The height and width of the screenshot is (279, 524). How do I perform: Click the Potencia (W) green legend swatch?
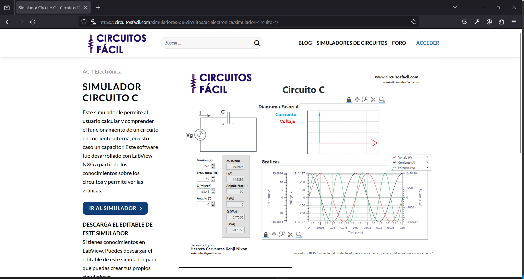(x=394, y=168)
